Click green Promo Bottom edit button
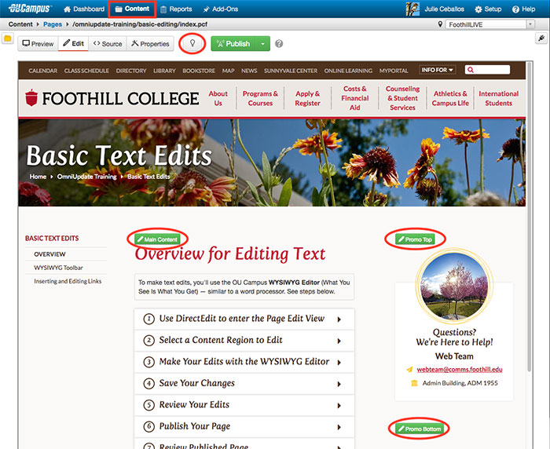Viewport: 550px width, 449px height. (x=419, y=429)
